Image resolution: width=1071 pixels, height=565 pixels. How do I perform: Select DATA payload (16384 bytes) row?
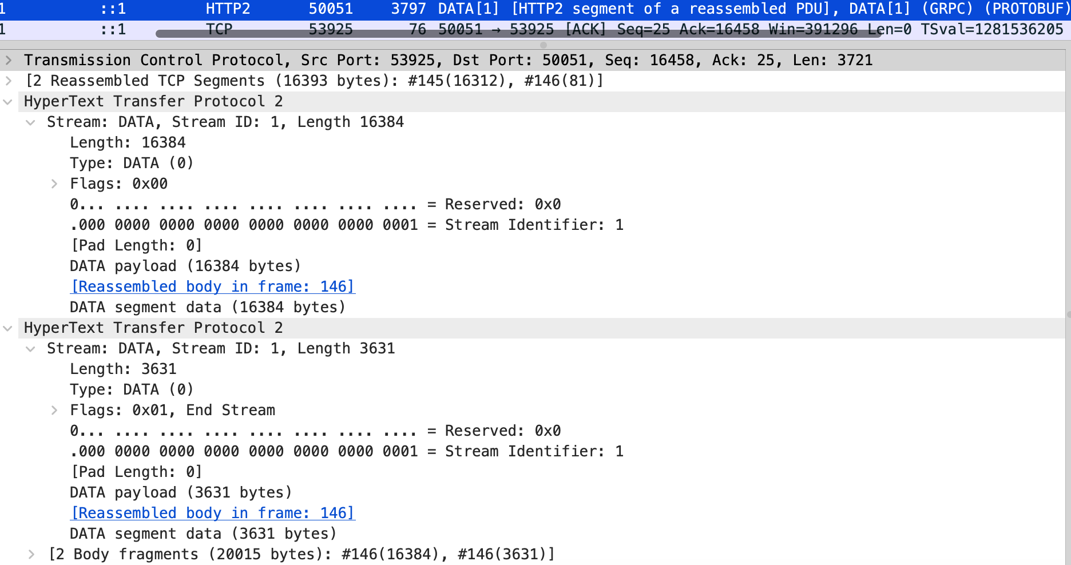tap(185, 266)
